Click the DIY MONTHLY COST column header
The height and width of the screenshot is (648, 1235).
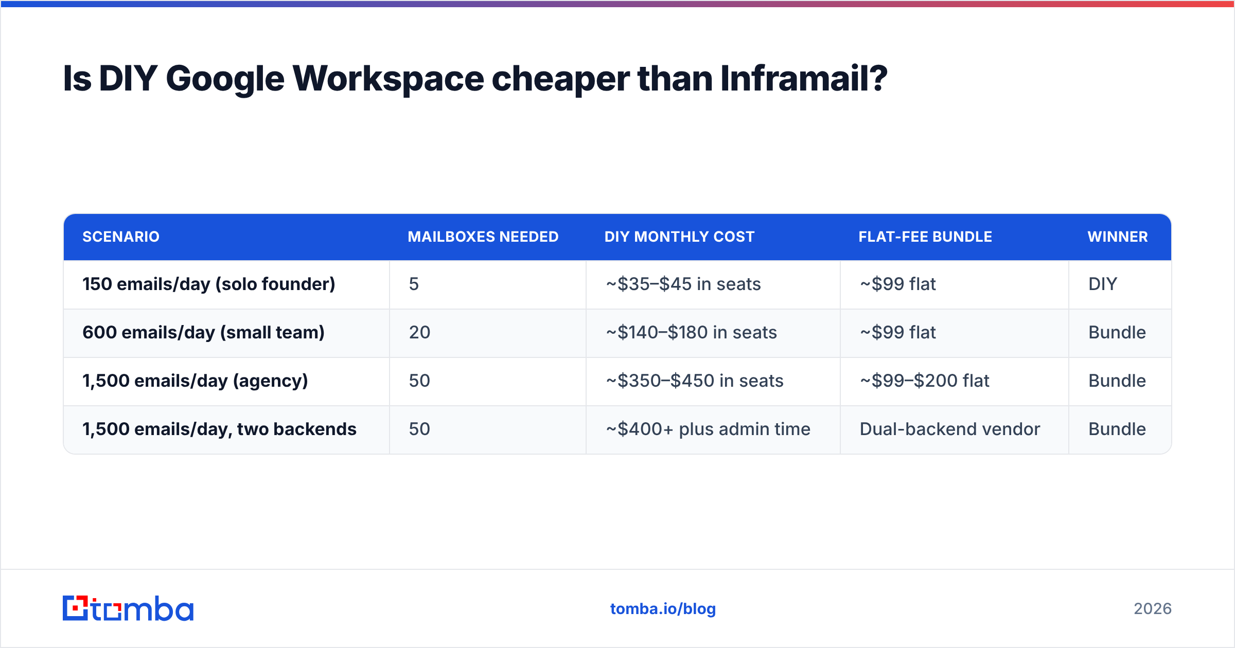(x=679, y=237)
